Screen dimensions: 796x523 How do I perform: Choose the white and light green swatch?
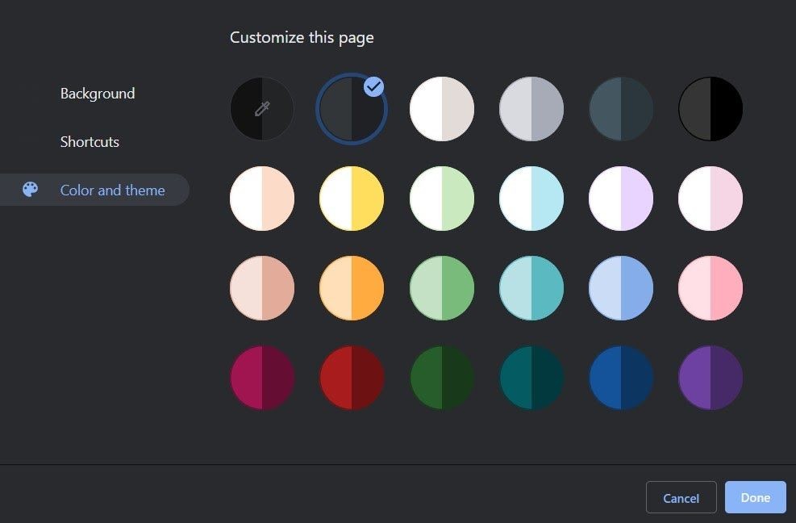442,199
